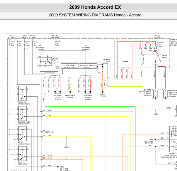Select the "N1 YEL" connector label

click(47, 116)
